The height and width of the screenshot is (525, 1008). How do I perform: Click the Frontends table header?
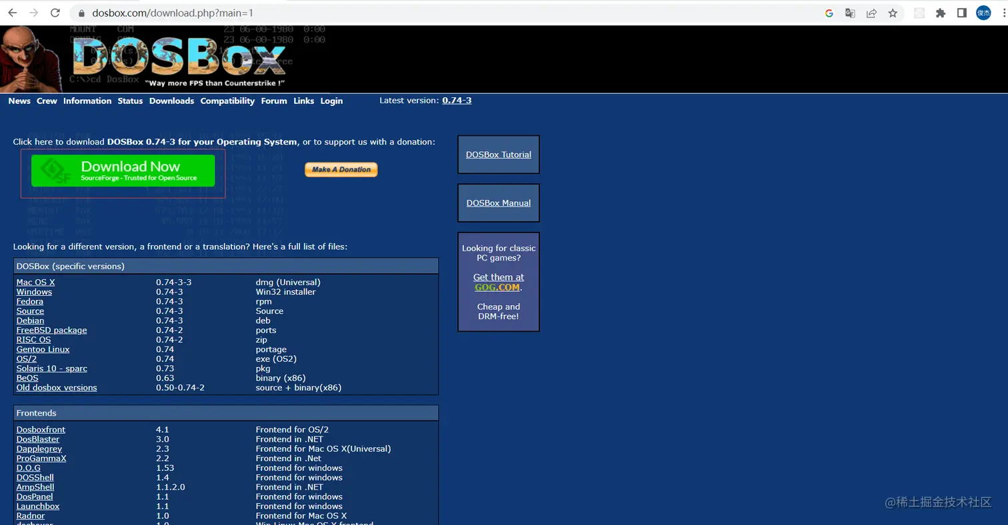click(x=226, y=414)
